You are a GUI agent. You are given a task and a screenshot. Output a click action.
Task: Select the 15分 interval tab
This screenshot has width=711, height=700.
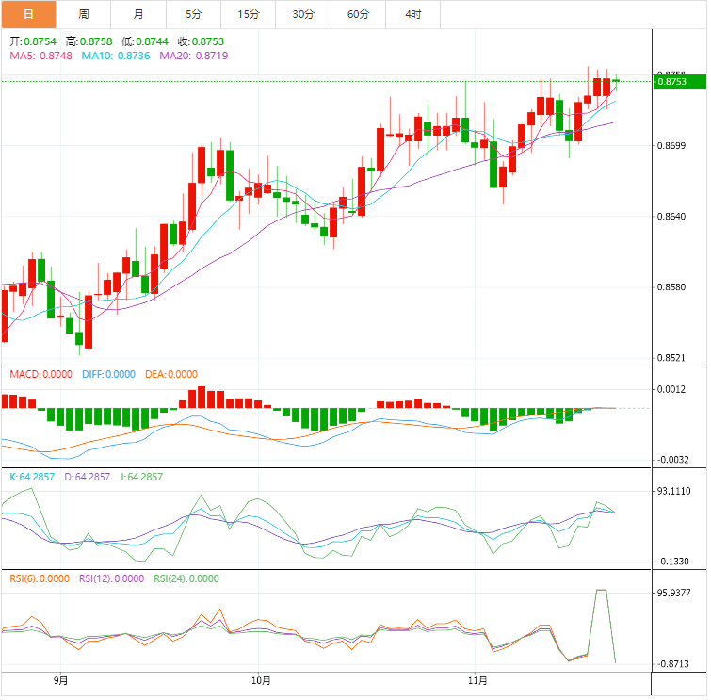[249, 14]
